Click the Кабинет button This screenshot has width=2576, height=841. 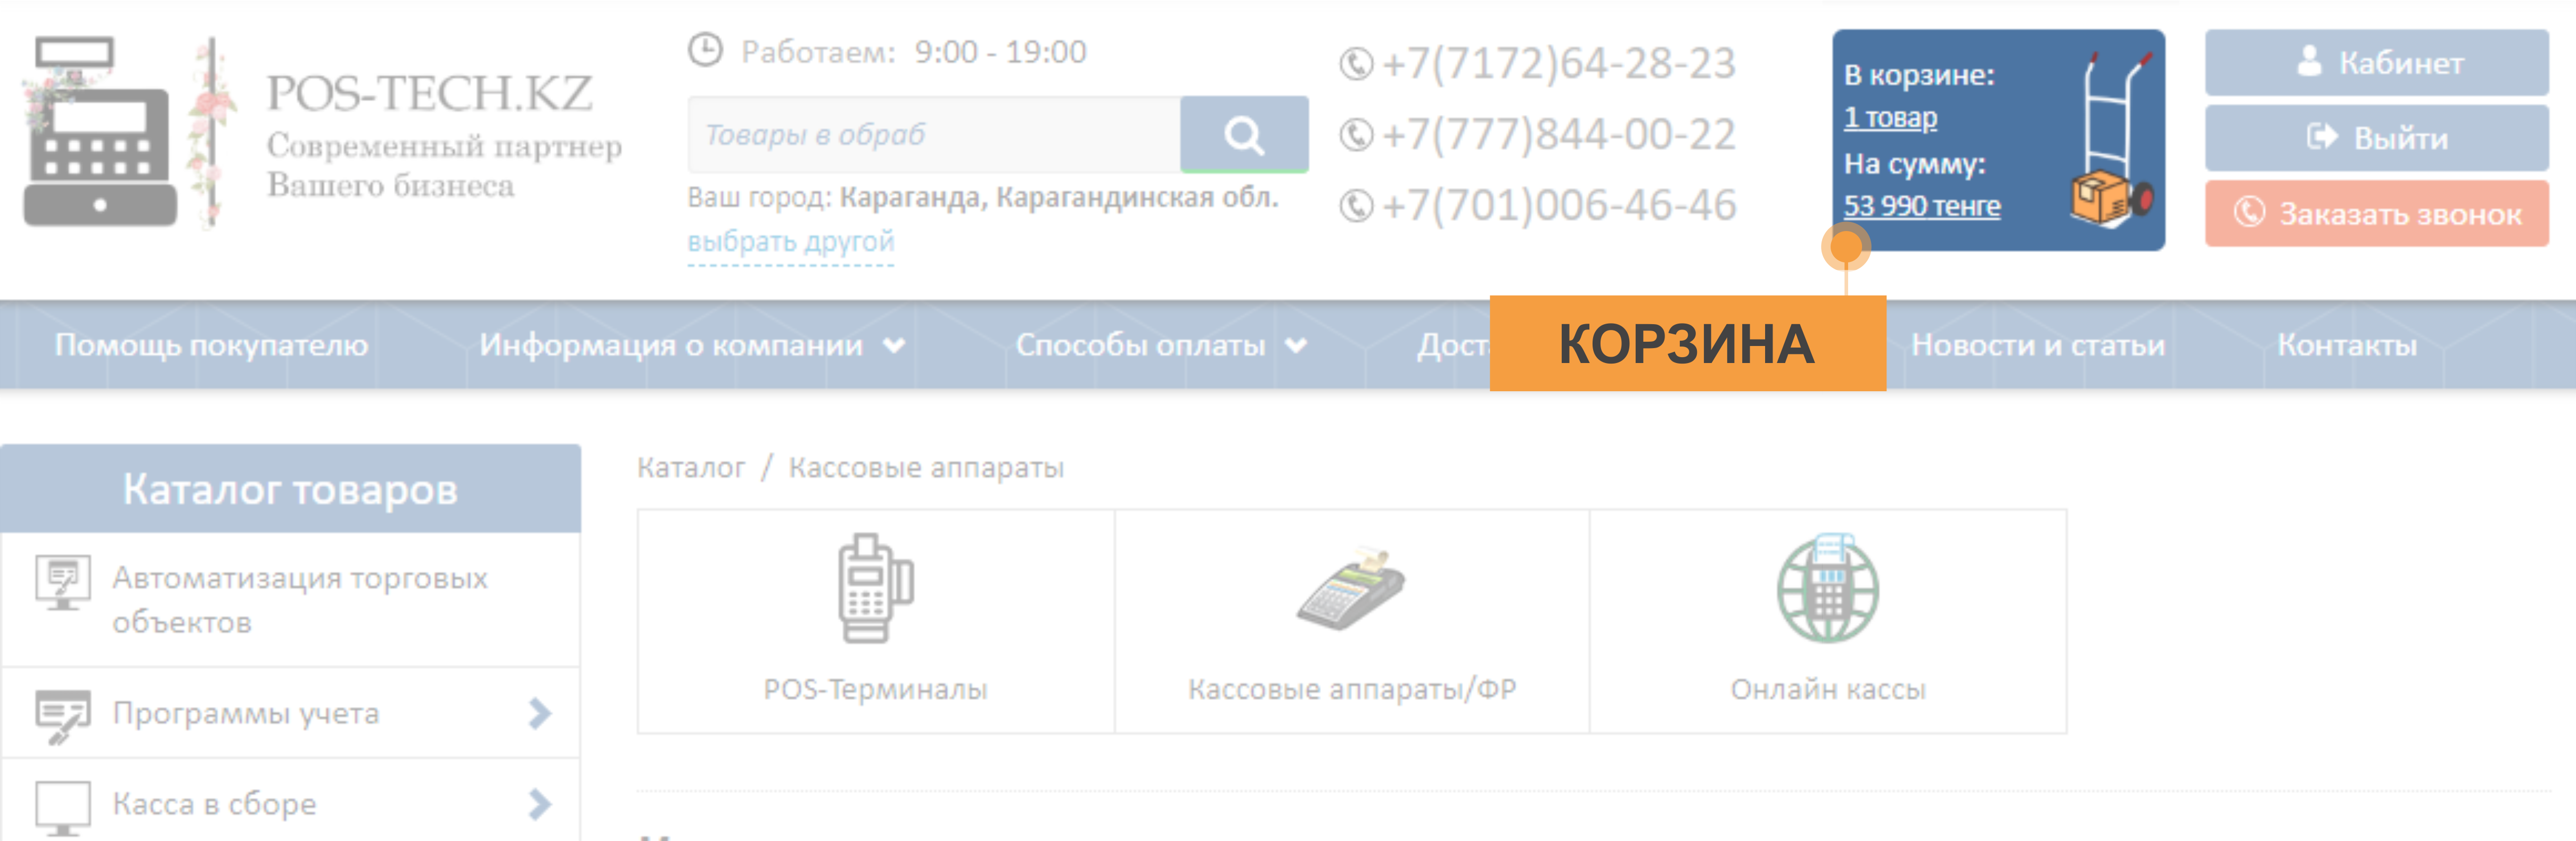[x=2376, y=62]
